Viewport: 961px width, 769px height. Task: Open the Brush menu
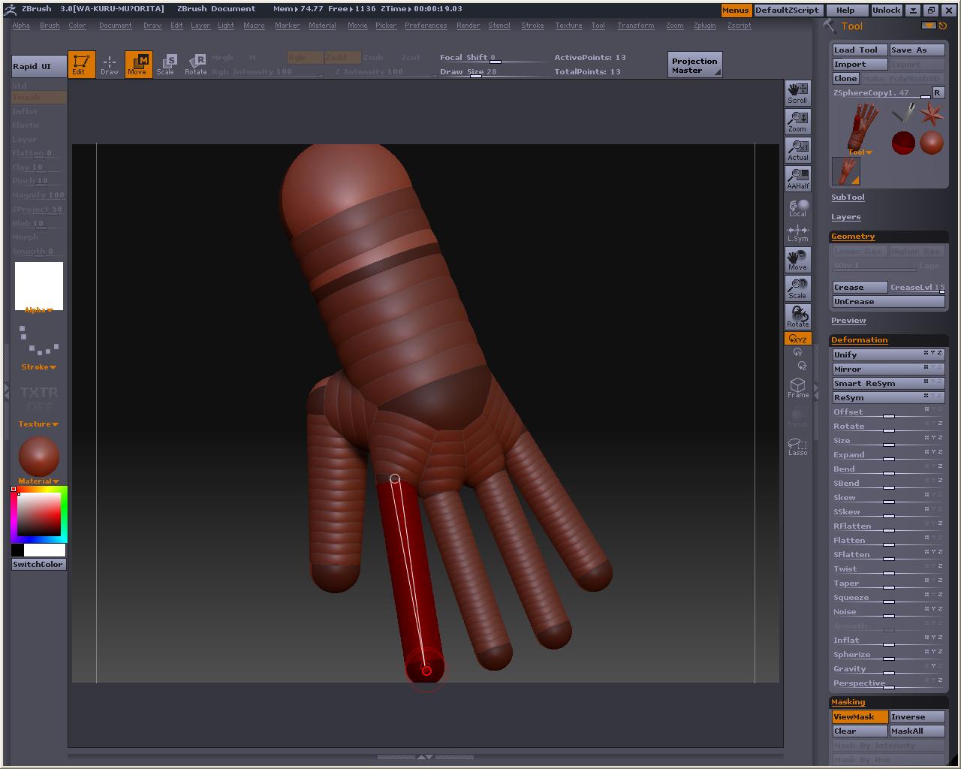pyautogui.click(x=50, y=26)
